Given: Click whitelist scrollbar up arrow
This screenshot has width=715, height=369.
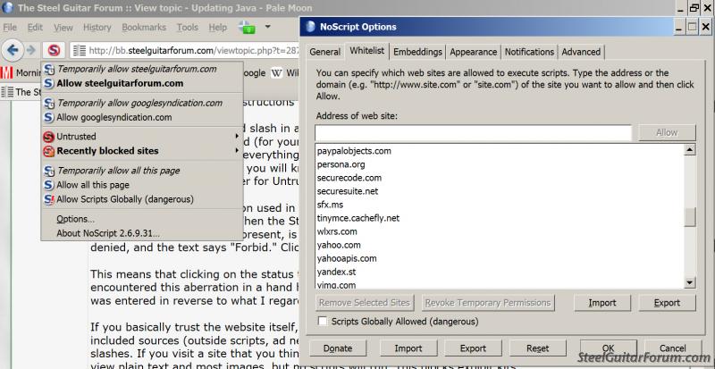Looking at the screenshot, I should point(690,149).
